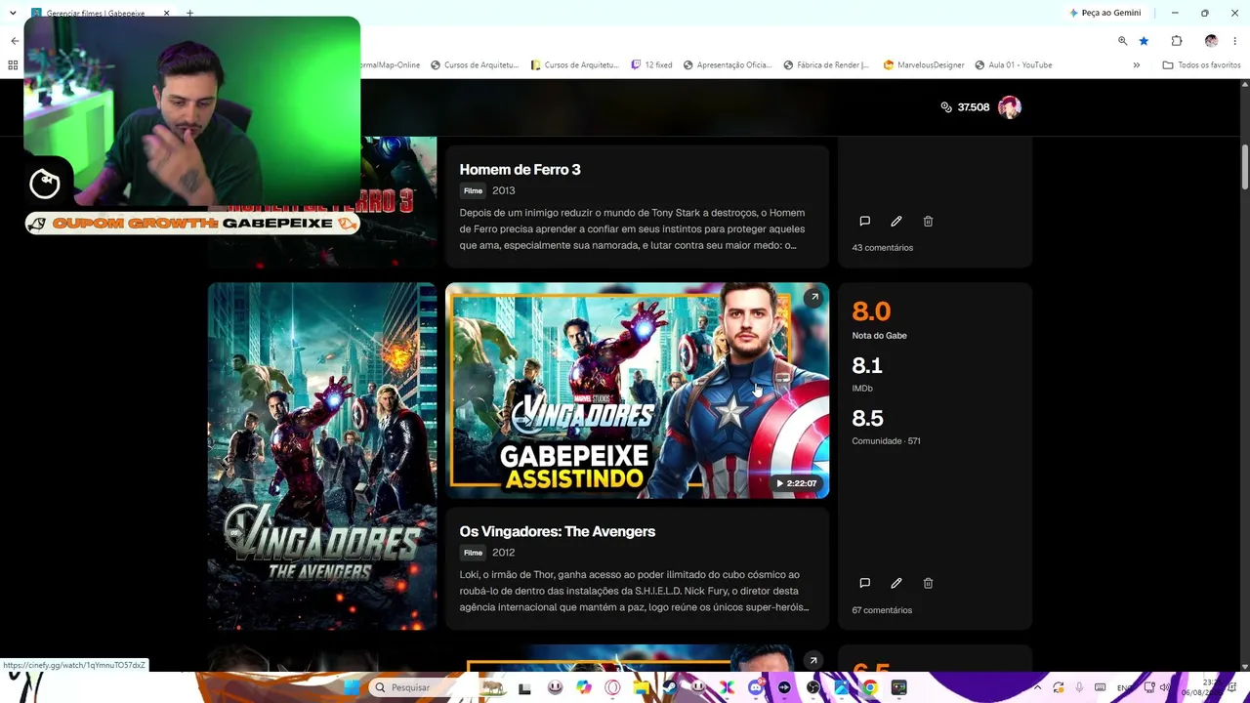This screenshot has height=703, width=1250.
Task: Open the Cursos de Arquitetu... bookmark with globe icon
Action: pos(474,65)
